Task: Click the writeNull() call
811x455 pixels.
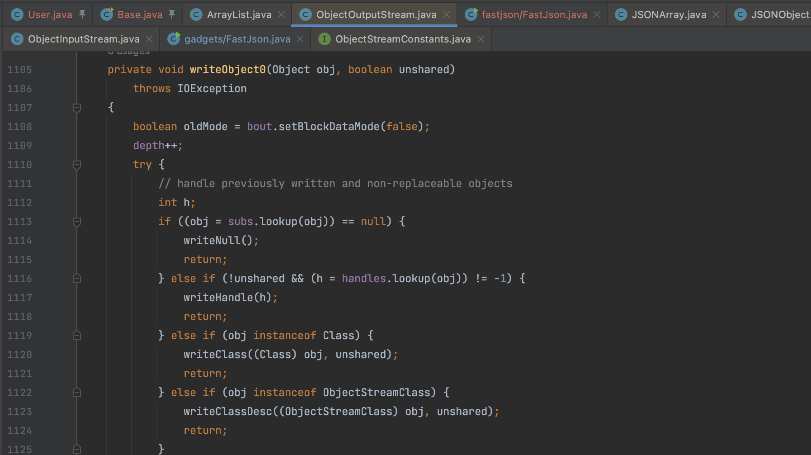Action: [221, 241]
